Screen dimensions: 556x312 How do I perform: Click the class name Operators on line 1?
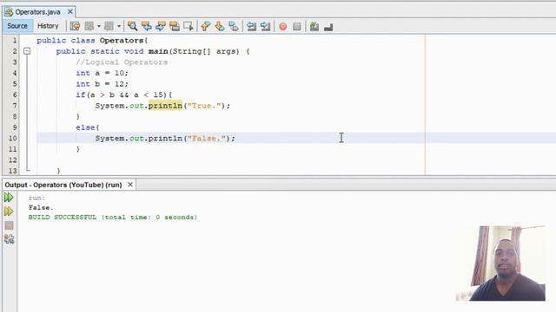122,41
